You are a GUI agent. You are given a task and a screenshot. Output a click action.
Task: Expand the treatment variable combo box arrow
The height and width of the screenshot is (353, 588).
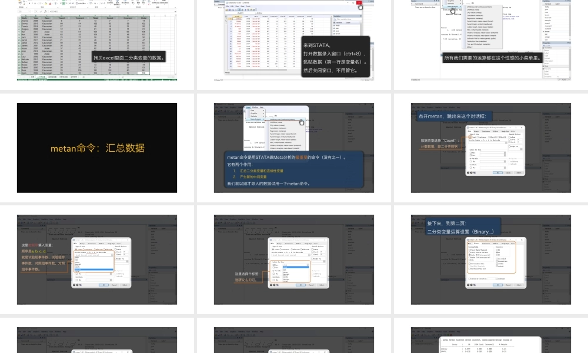112,255
